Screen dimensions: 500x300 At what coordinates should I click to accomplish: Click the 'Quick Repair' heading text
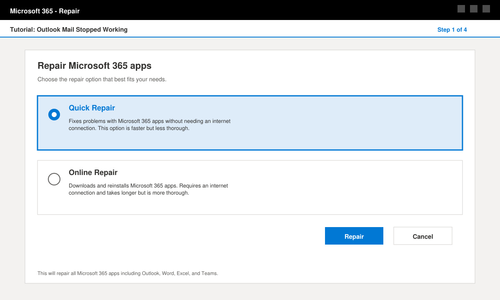[x=92, y=108]
